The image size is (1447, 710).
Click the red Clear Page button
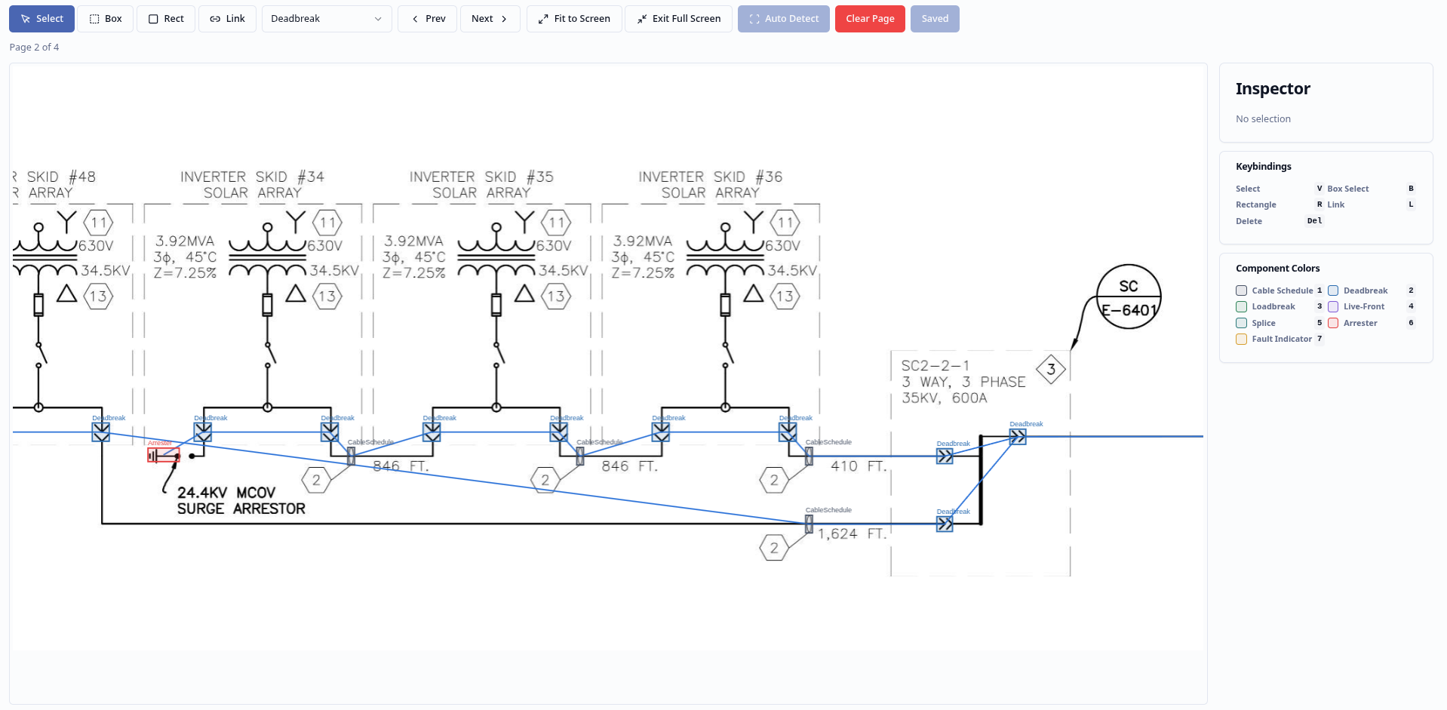tap(870, 19)
